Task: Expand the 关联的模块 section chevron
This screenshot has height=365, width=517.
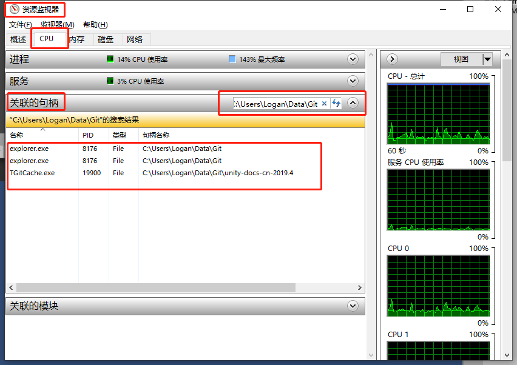Action: [353, 306]
